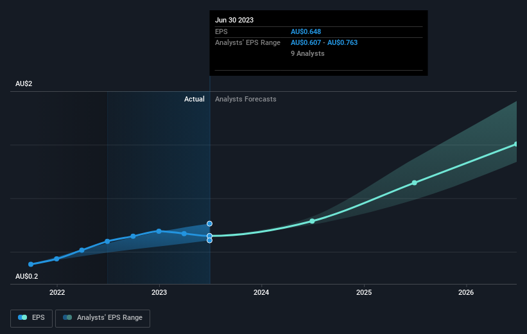Click the lower analyst range marker at Jun 2023

click(x=209, y=240)
